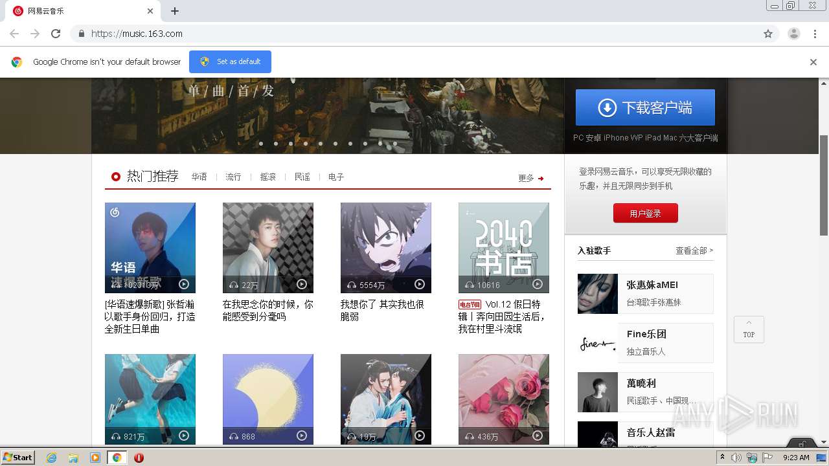The image size is (829, 466).
Task: Play the playlist with 19万 listens
Action: (420, 436)
